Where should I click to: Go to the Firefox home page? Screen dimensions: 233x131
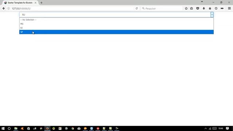coord(210,8)
